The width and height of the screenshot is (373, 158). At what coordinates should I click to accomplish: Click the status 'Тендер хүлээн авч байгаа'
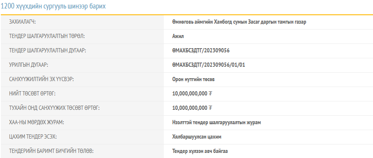(200, 151)
